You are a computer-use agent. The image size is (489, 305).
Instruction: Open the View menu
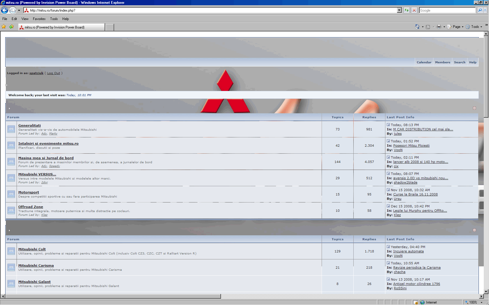25,19
